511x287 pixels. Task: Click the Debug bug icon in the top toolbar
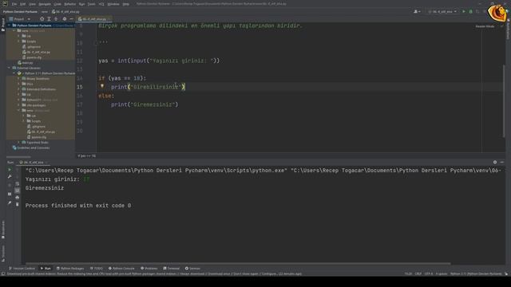[470, 12]
